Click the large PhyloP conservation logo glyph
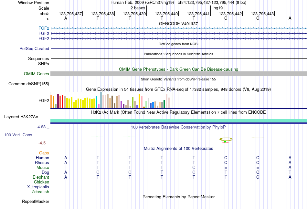The height and width of the screenshot is (209, 307). pos(226,140)
